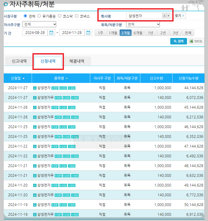The image size is (208, 221).
Task: Open the start date calendar picker
Action: pyautogui.click(x=51, y=33)
